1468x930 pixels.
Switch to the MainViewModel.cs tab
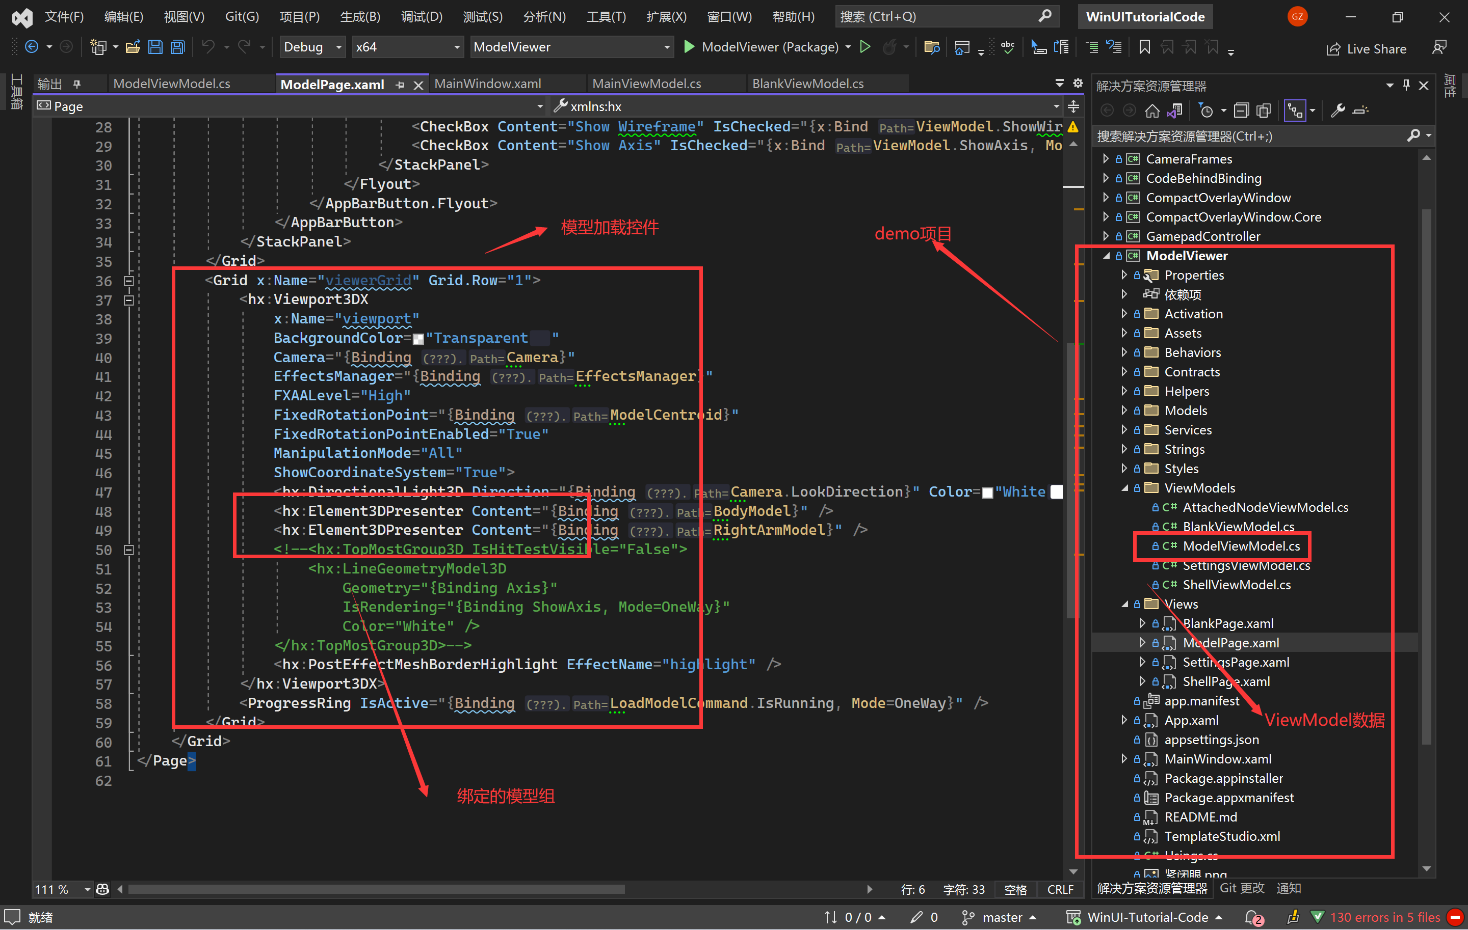click(646, 84)
